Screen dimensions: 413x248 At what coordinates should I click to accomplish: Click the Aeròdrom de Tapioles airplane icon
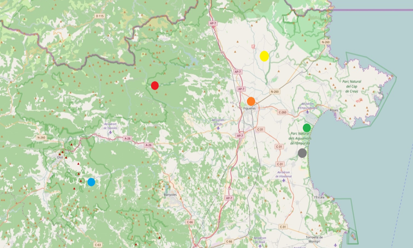[110, 131]
